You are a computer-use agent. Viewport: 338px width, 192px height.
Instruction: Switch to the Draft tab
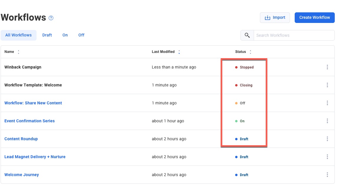pos(47,35)
